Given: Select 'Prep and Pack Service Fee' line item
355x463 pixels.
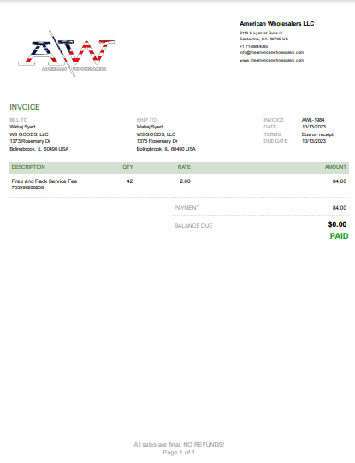Looking at the screenshot, I should coord(44,181).
